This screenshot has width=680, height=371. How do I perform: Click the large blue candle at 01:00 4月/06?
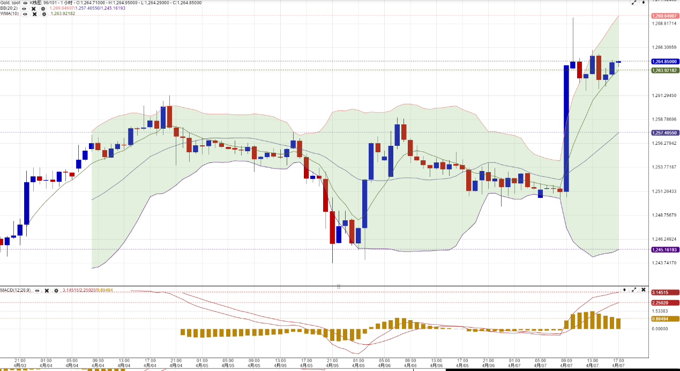[x=365, y=204]
